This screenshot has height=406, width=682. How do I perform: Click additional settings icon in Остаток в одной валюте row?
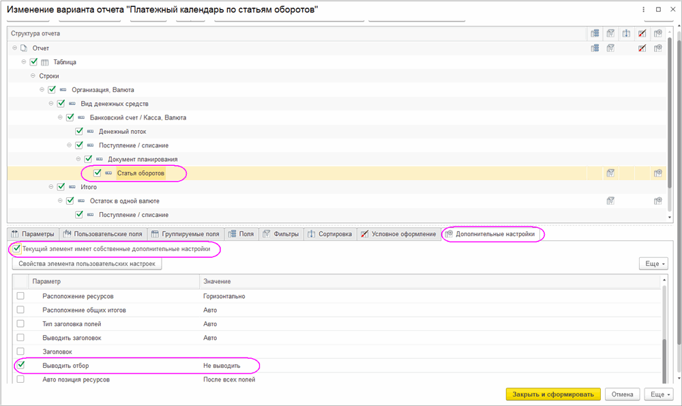coord(658,201)
